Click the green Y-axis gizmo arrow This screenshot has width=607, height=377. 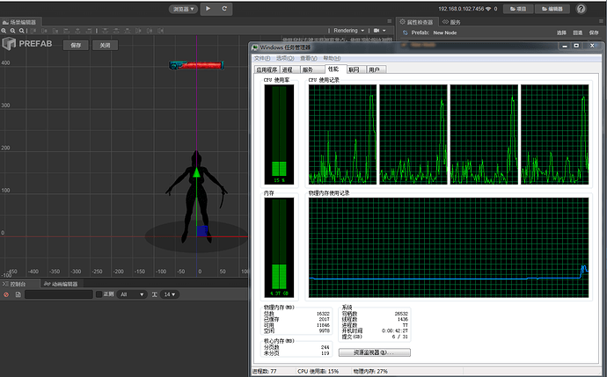coord(195,175)
